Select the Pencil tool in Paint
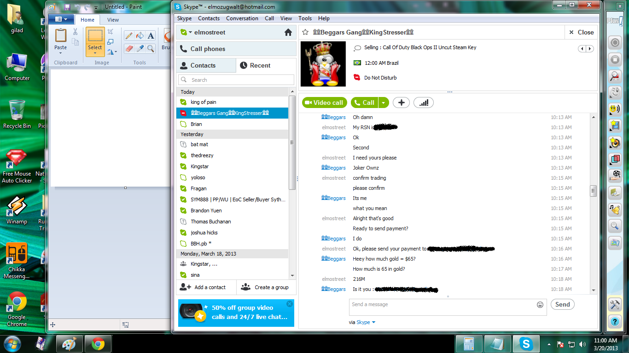 (129, 36)
